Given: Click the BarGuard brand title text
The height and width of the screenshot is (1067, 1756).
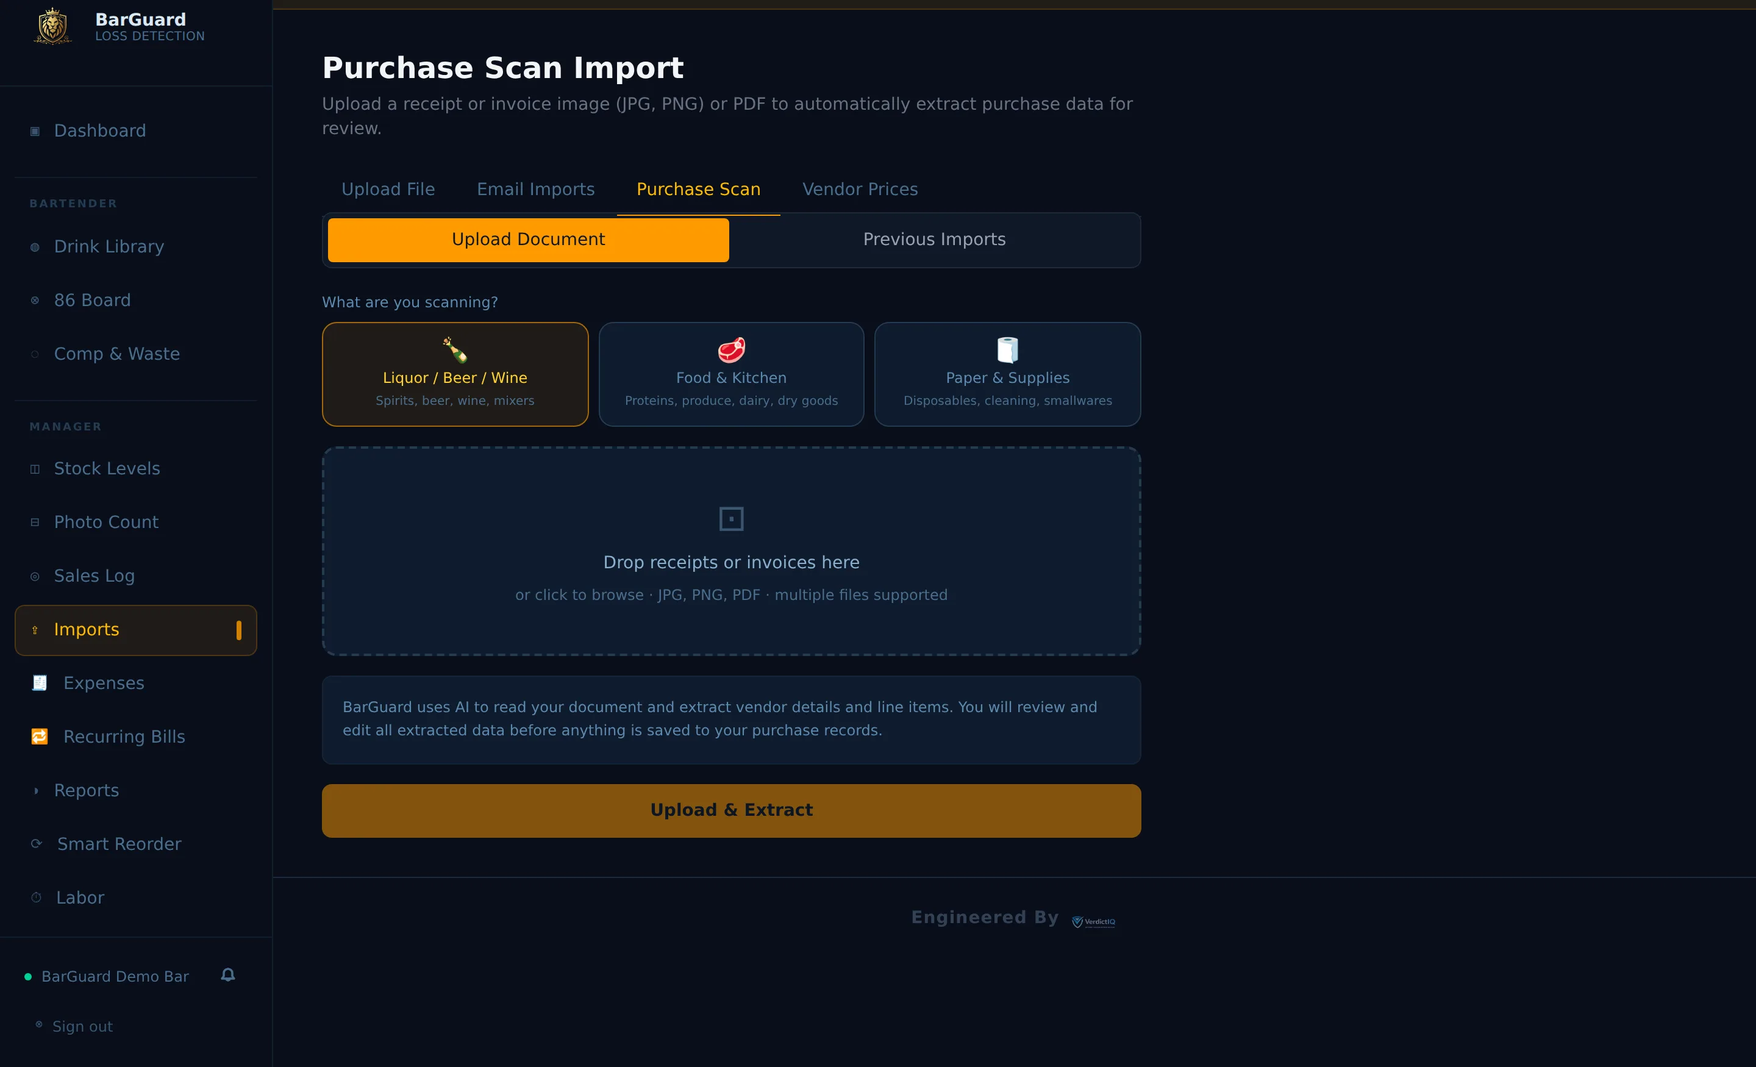Looking at the screenshot, I should (140, 20).
